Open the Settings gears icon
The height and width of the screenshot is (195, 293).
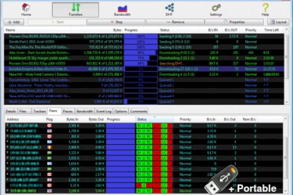(216, 10)
